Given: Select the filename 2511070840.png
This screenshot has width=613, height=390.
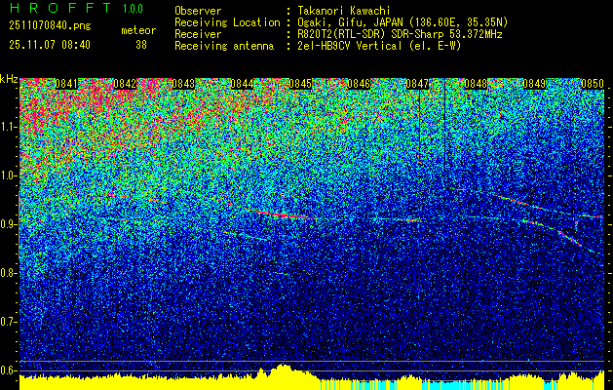Looking at the screenshot, I should click(50, 26).
